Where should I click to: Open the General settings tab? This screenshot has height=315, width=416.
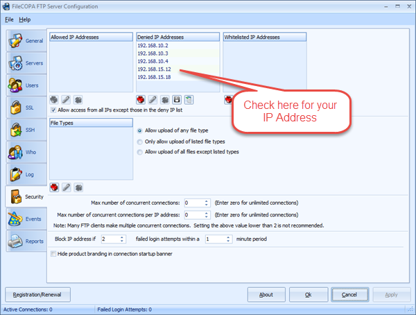(x=26, y=41)
